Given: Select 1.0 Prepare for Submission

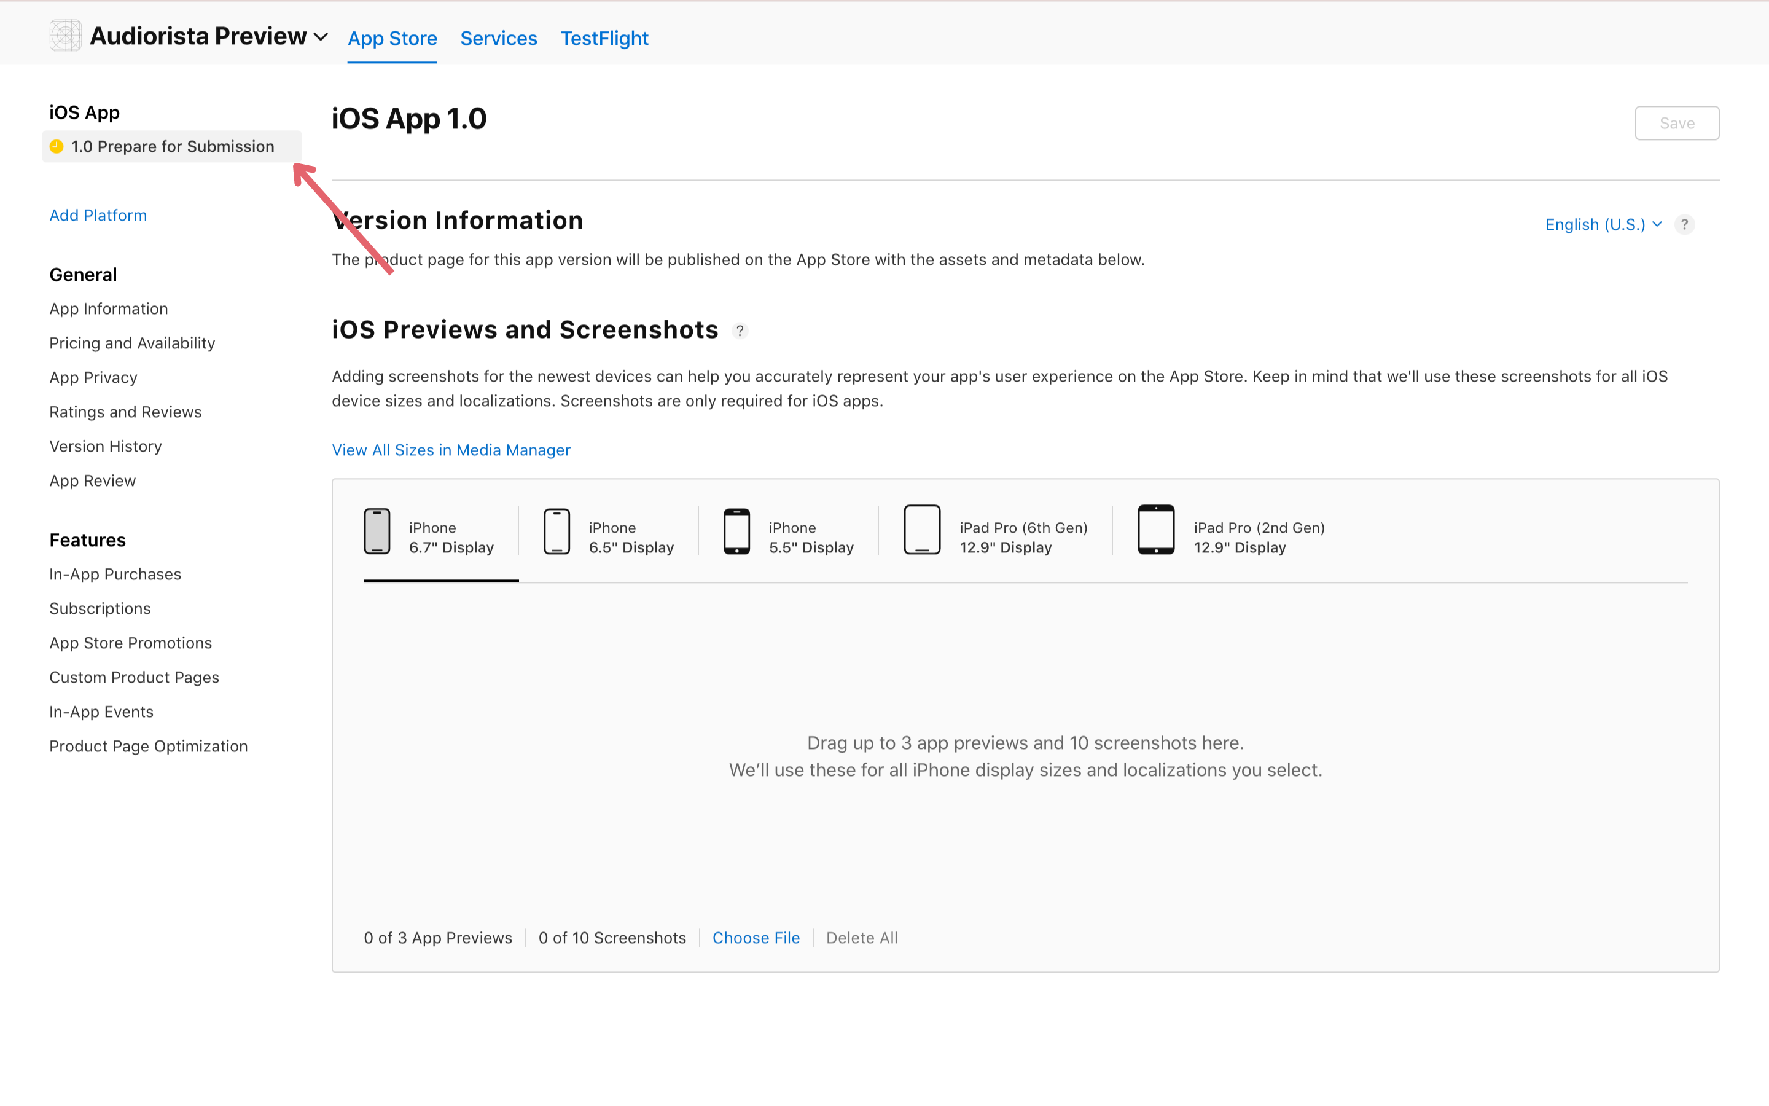Looking at the screenshot, I should pyautogui.click(x=172, y=146).
